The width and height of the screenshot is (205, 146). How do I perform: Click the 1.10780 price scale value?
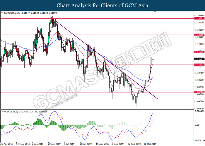coord(199,73)
